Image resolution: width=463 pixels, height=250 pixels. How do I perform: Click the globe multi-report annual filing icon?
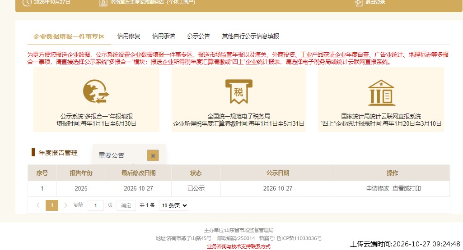pyautogui.click(x=96, y=91)
